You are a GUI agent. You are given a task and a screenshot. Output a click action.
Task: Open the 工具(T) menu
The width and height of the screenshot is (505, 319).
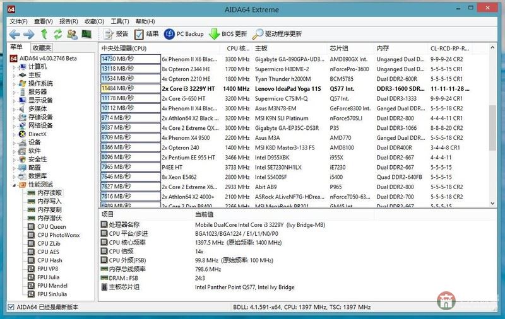click(120, 21)
